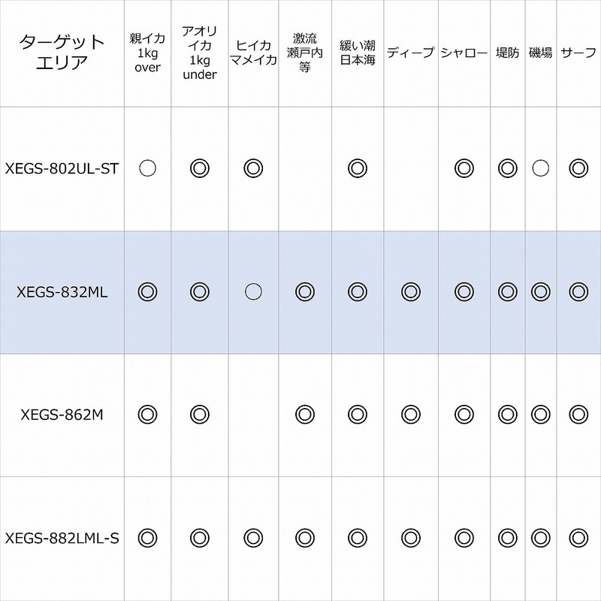Click the double circle for XEGS-802UL-ST シャロー
Image resolution: width=601 pixels, height=601 pixels.
click(x=464, y=168)
